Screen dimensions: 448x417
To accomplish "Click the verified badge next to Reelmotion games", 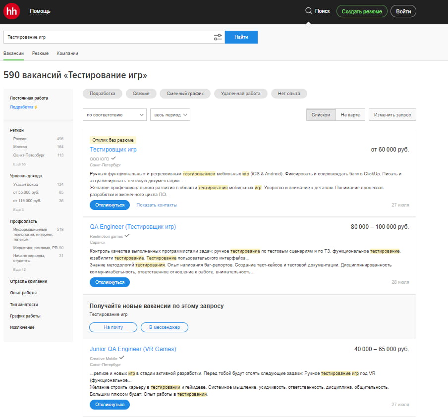I will click(126, 236).
